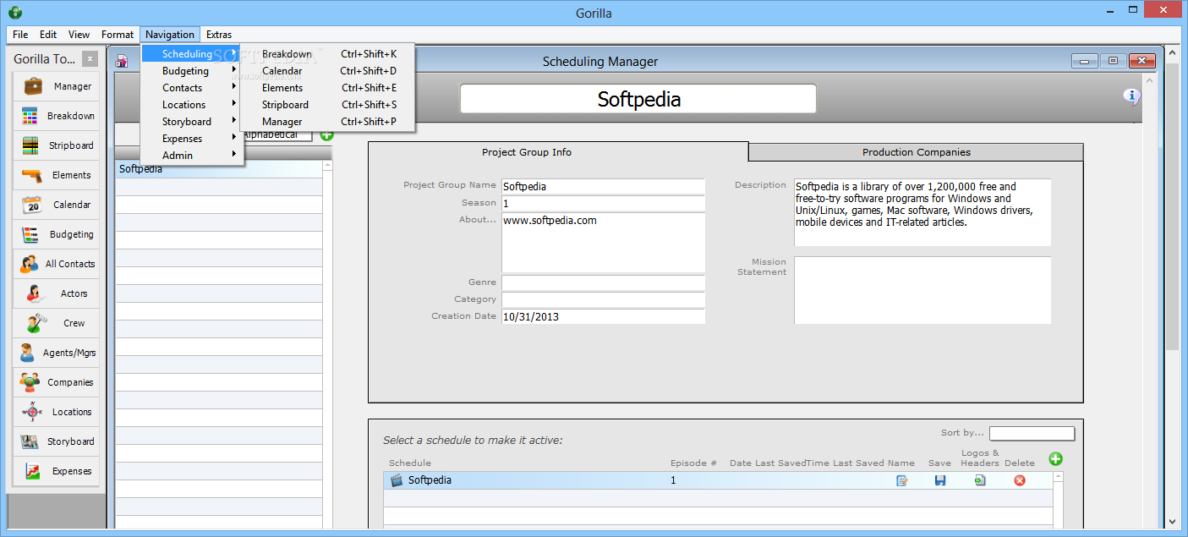Click the clapperboard icon beside Softpedia schedule
This screenshot has width=1188, height=537.
[x=396, y=480]
